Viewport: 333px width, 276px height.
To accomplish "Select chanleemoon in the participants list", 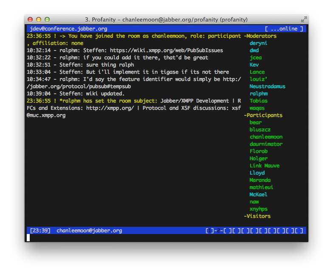I will pyautogui.click(x=266, y=137).
